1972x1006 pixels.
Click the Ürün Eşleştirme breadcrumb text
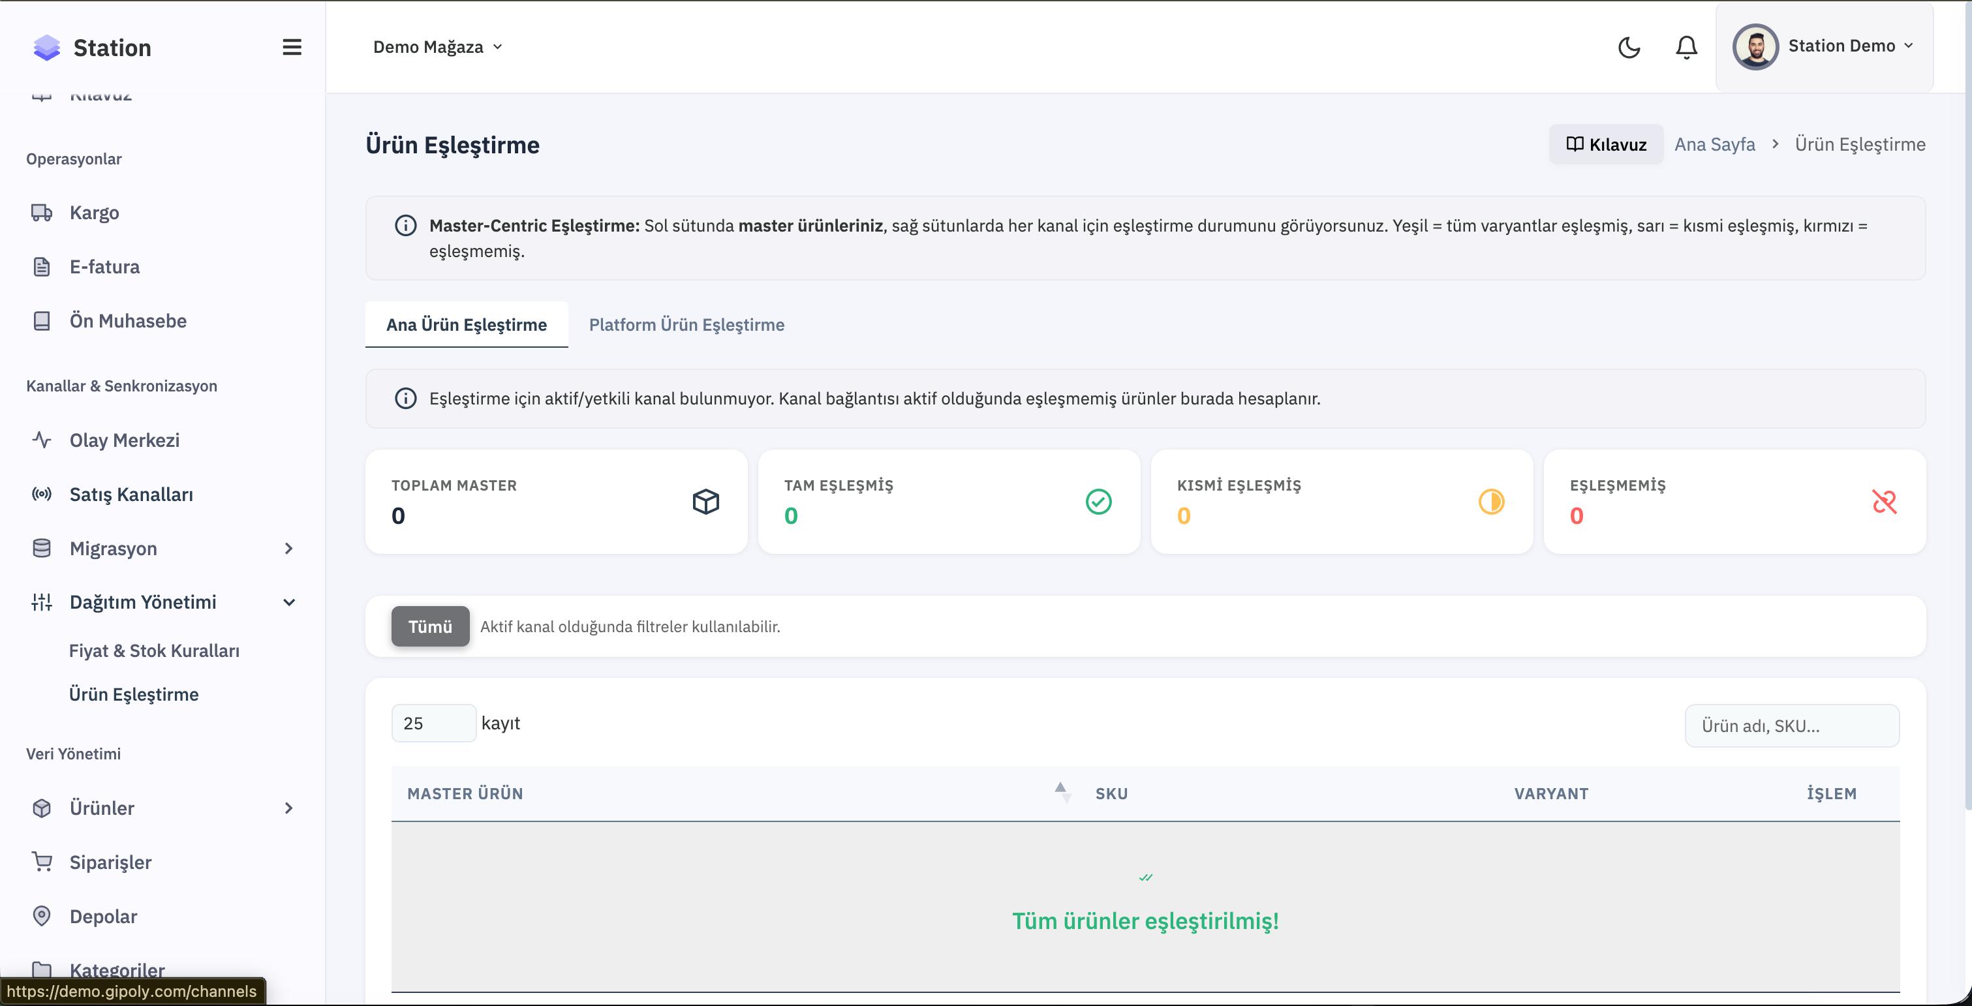(1860, 144)
